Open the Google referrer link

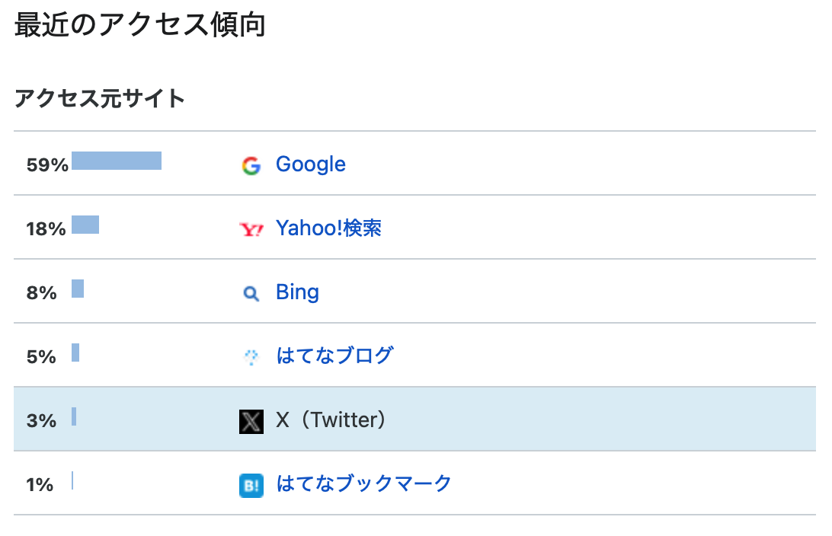[x=310, y=164]
